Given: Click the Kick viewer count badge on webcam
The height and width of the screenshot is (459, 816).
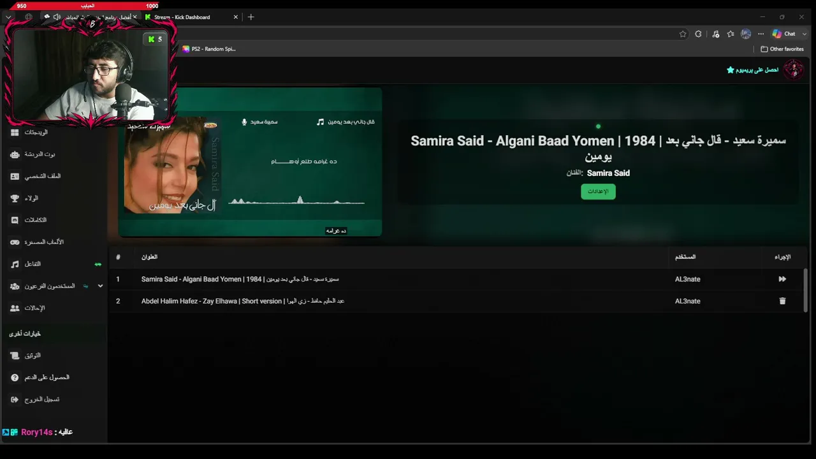Looking at the screenshot, I should point(155,40).
